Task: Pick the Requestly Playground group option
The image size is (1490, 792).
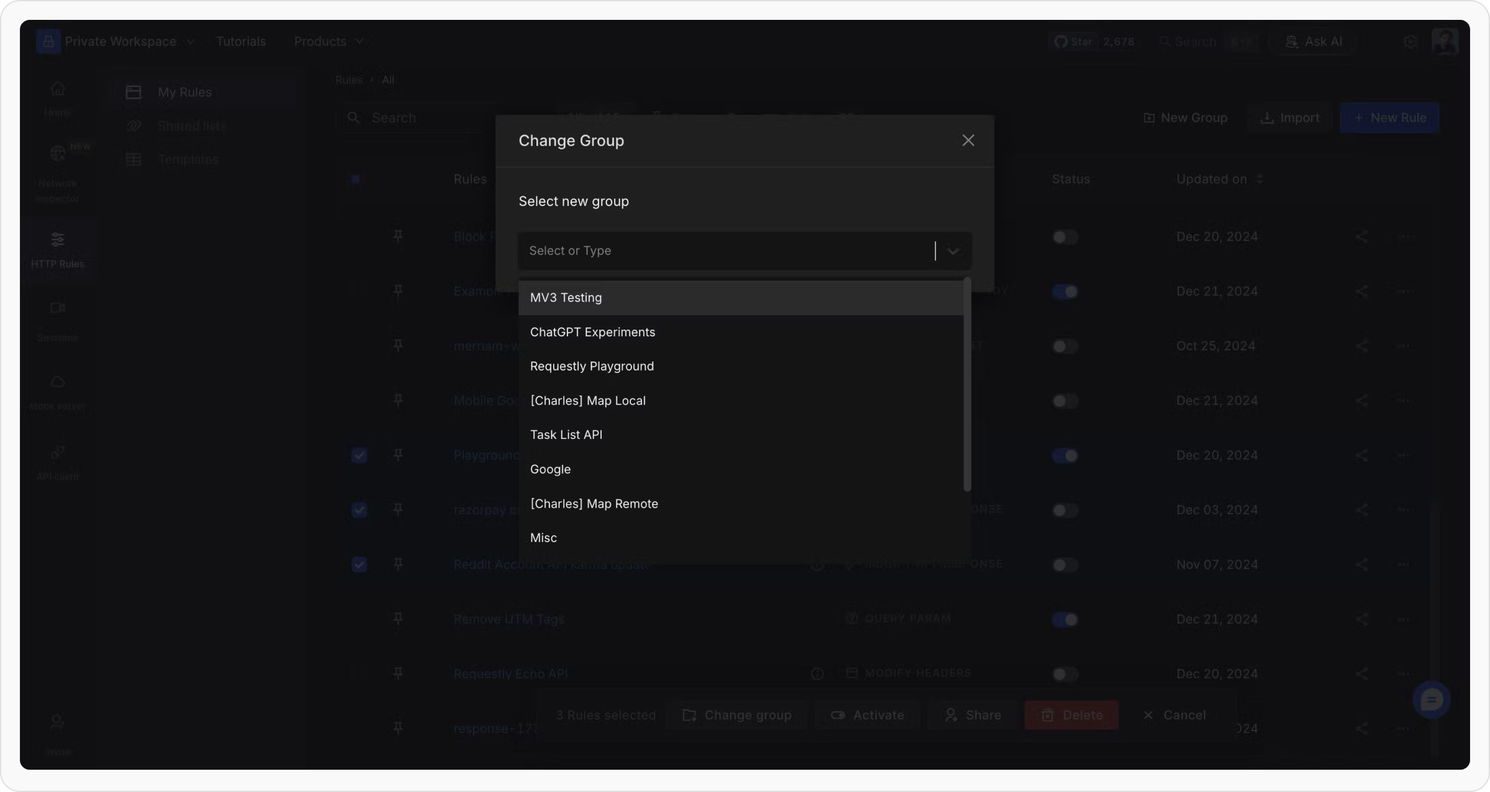Action: pyautogui.click(x=592, y=366)
